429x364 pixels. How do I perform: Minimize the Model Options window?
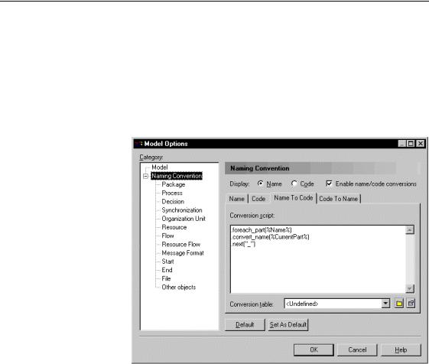401,144
